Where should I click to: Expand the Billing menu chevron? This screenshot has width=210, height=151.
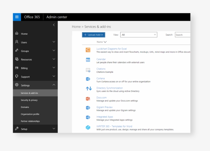(x=54, y=67)
